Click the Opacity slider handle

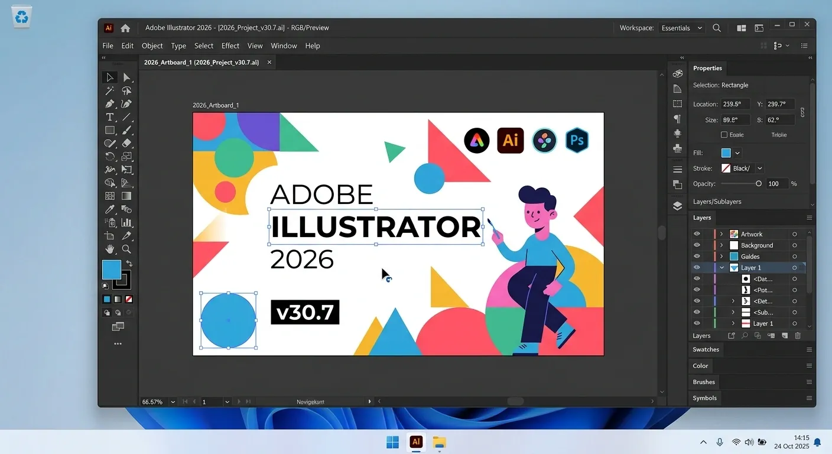coord(759,184)
